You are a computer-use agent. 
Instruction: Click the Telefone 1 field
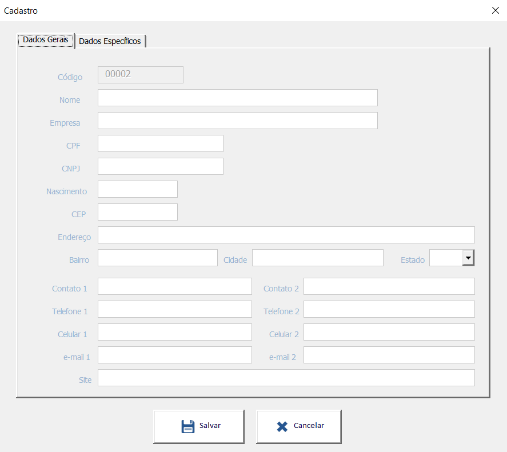(x=174, y=309)
